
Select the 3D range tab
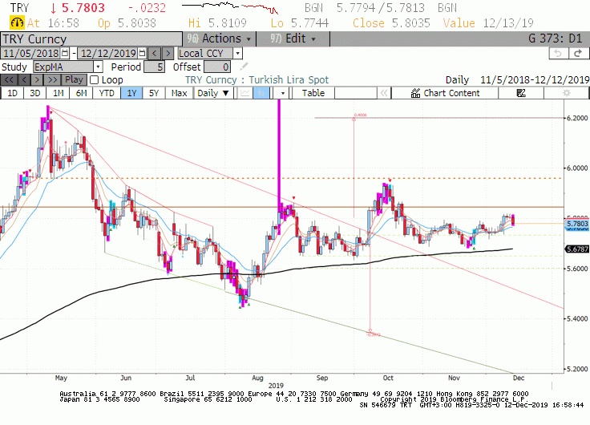point(35,93)
